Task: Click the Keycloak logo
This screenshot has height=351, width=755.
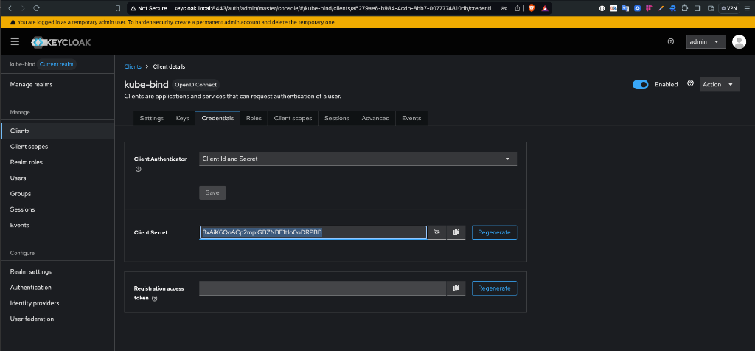Action: pyautogui.click(x=61, y=42)
